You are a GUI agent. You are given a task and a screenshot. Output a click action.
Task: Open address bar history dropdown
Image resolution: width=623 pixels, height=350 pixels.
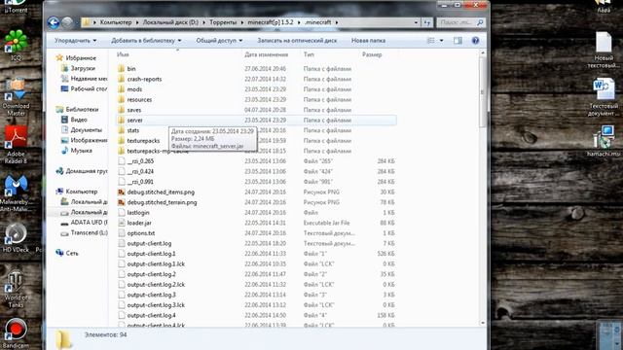coord(416,22)
